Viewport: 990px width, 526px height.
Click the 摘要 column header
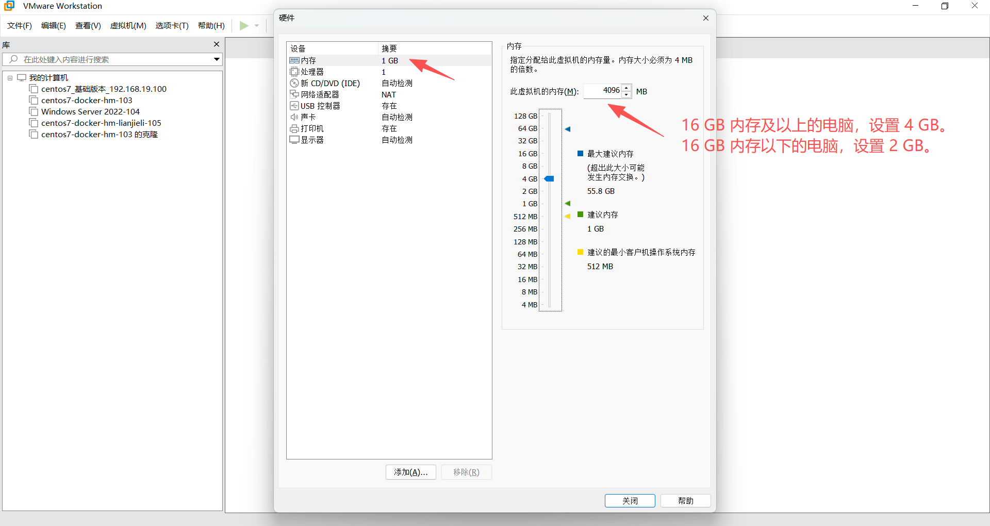tap(435, 48)
